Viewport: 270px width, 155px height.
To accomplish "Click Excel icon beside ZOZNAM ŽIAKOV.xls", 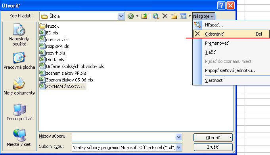I will click(42, 86).
